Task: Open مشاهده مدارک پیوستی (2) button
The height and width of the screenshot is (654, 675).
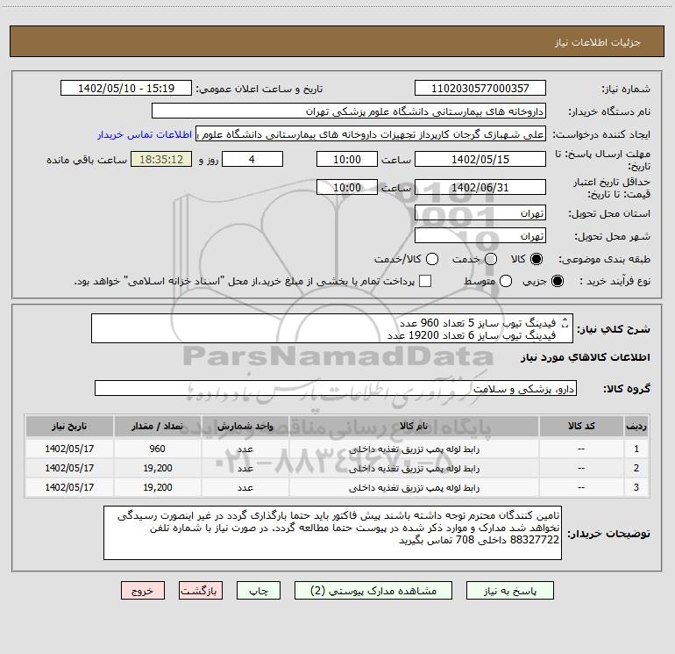Action: (x=373, y=591)
